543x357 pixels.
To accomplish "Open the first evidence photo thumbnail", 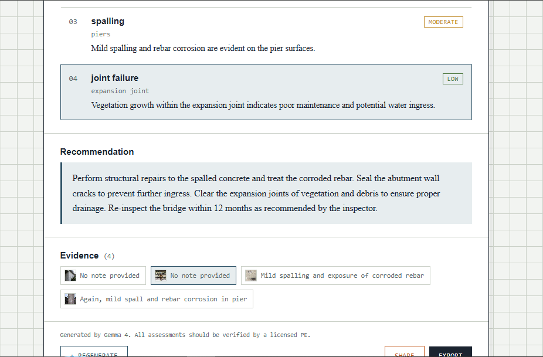I will click(x=70, y=276).
